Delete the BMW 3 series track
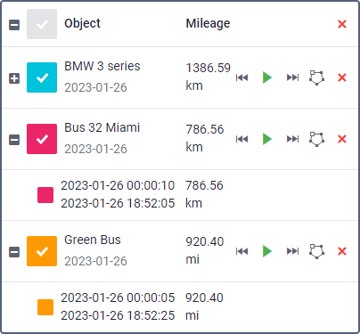The image size is (360, 334). click(342, 77)
